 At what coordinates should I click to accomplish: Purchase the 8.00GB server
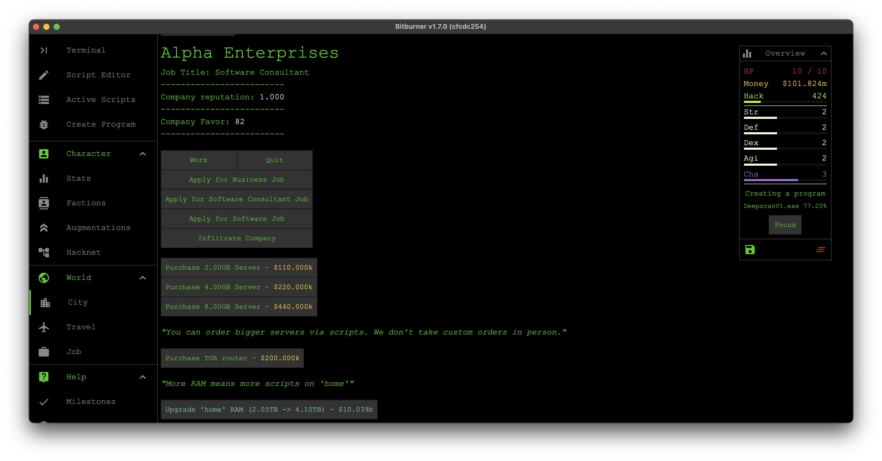tap(239, 306)
